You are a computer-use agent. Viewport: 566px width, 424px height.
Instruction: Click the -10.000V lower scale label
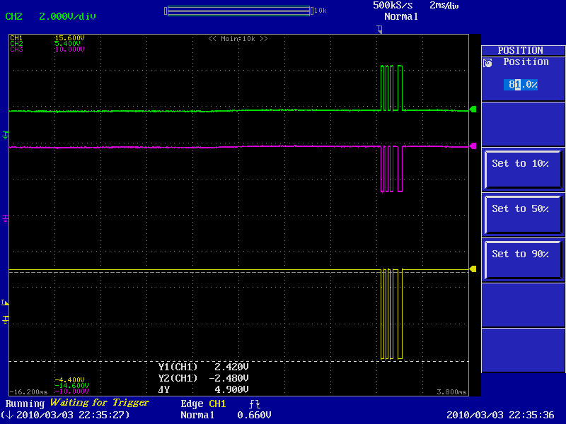[71, 391]
